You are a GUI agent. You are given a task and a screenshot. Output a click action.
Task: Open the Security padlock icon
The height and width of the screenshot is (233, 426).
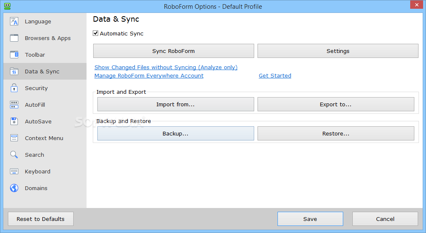tap(14, 88)
